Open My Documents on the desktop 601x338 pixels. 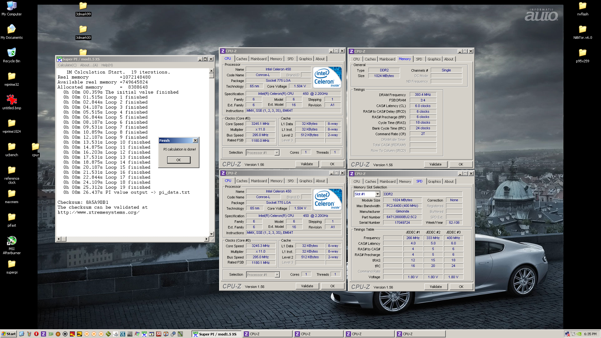(x=12, y=32)
